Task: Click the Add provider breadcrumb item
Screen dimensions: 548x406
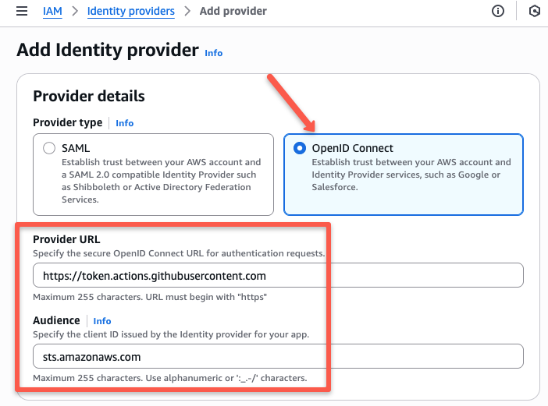Action: 233,11
